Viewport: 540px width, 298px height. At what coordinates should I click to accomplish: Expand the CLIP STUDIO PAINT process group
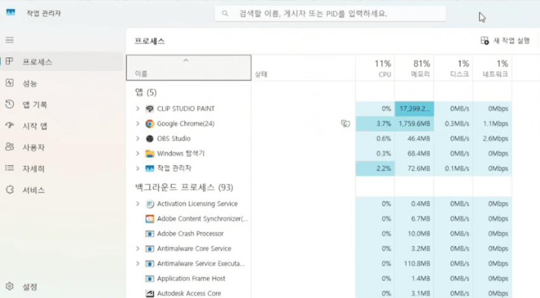(138, 108)
